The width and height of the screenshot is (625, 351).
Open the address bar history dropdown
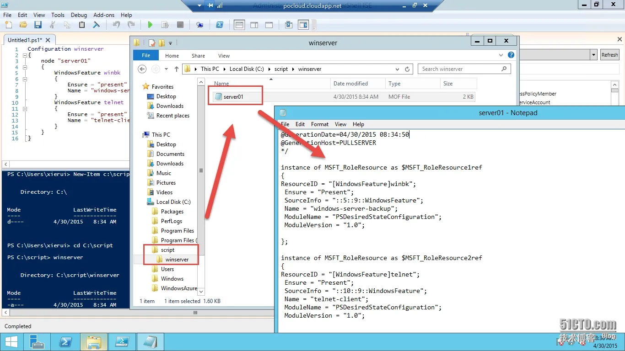[x=397, y=69]
